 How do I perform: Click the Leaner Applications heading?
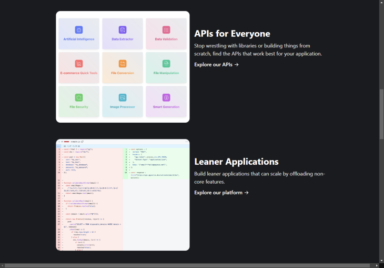(x=236, y=162)
